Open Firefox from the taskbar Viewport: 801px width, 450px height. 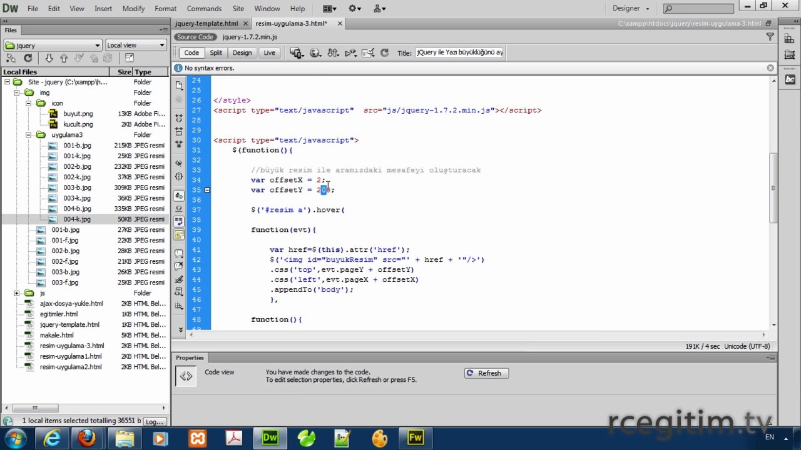pos(88,438)
